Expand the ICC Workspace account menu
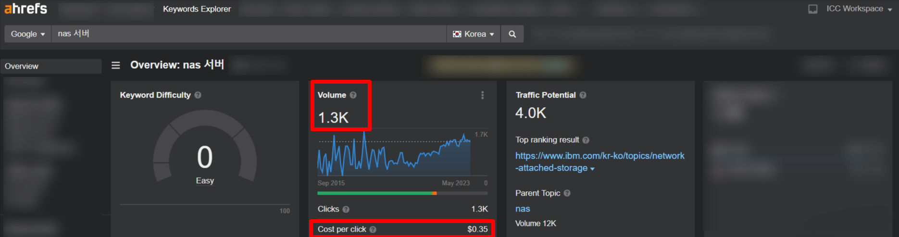This screenshot has height=237, width=899. [x=859, y=9]
